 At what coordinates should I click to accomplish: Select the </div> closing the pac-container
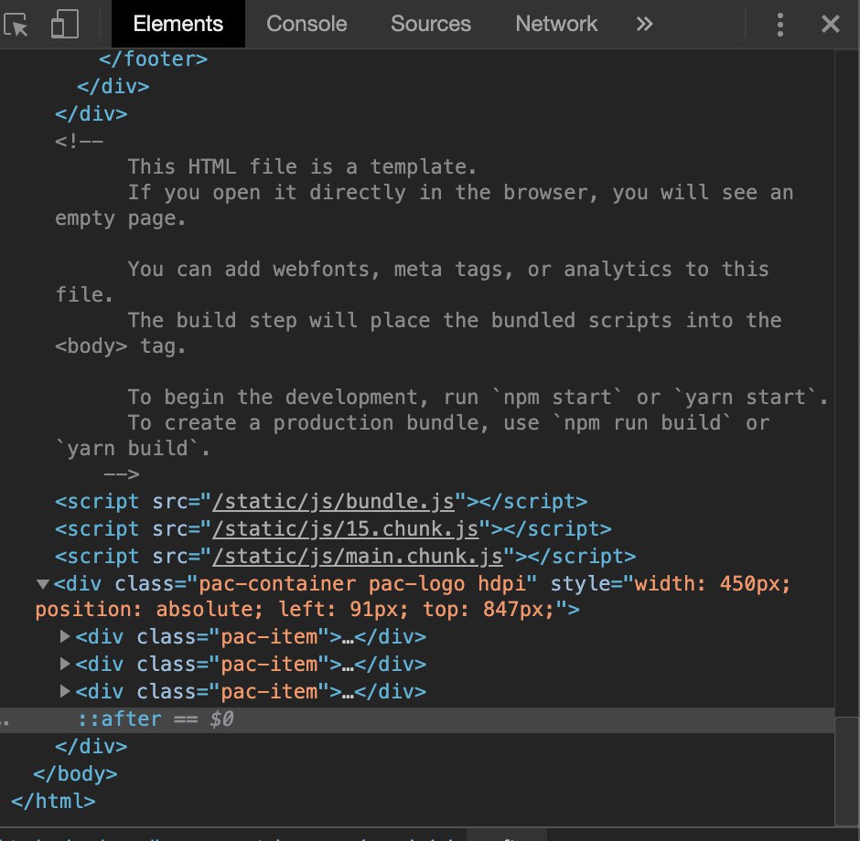[91, 746]
